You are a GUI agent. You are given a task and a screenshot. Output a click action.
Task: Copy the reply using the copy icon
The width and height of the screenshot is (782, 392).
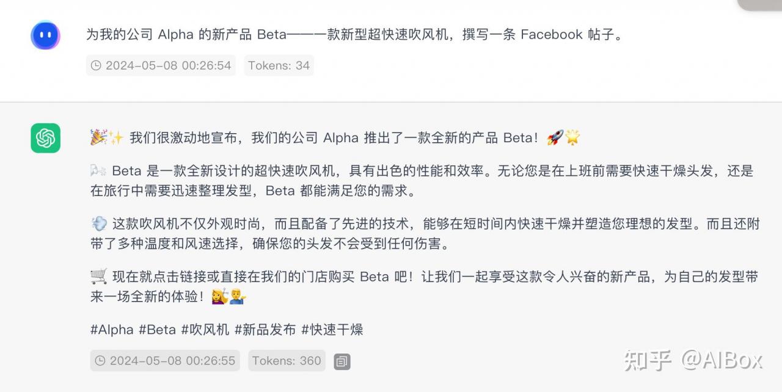(342, 361)
